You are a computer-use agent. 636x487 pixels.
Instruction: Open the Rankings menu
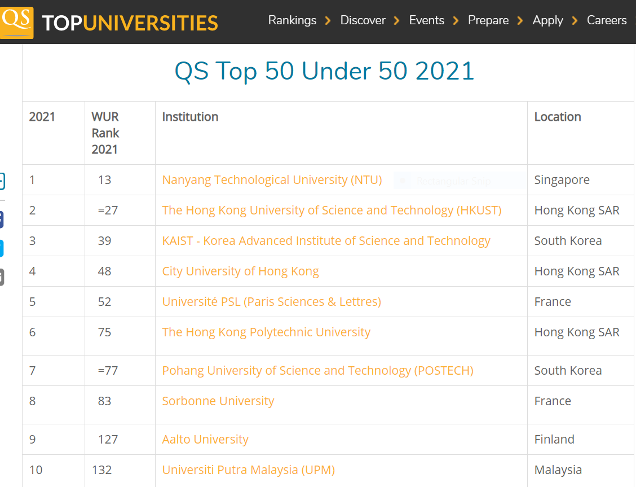click(292, 20)
